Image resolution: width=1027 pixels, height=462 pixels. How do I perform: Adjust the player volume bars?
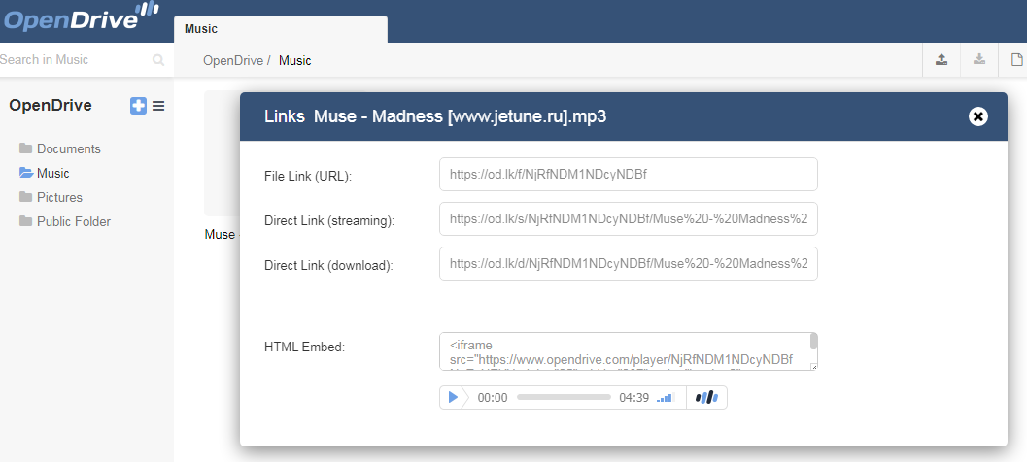click(665, 397)
